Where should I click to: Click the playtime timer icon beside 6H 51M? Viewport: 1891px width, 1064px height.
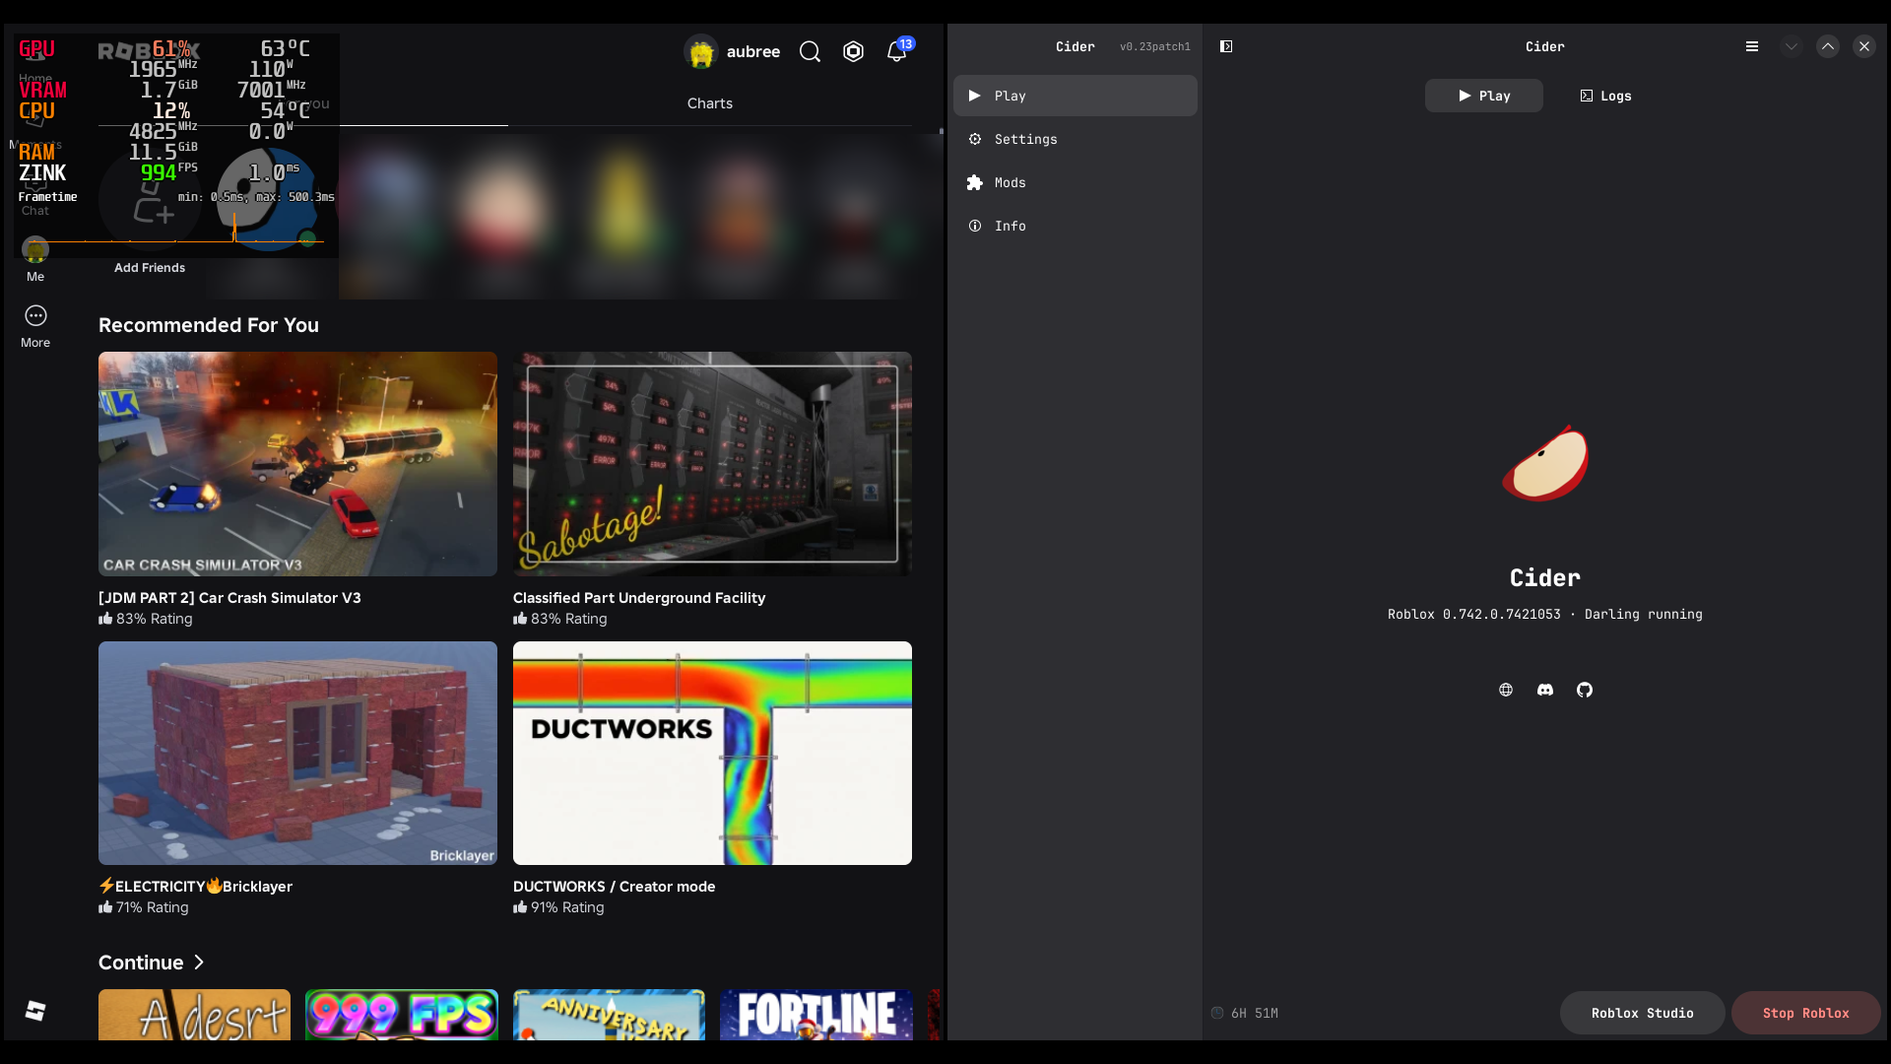pos(1217,1013)
